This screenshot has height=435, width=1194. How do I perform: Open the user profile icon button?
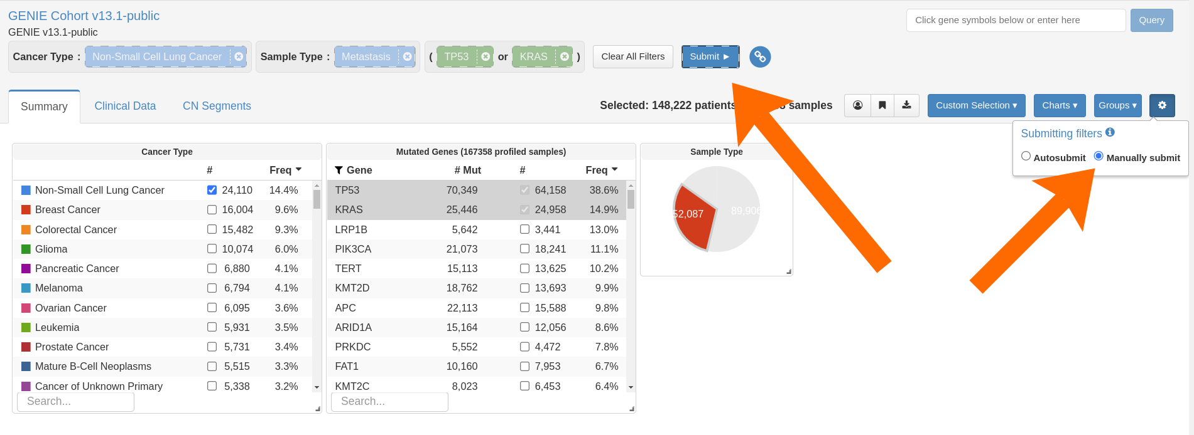[x=858, y=105]
